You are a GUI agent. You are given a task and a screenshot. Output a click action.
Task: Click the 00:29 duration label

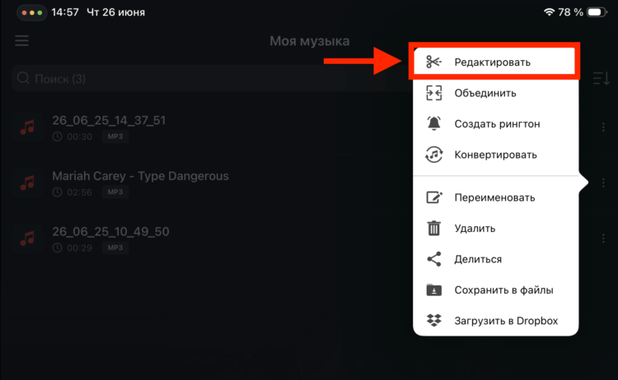coord(80,248)
